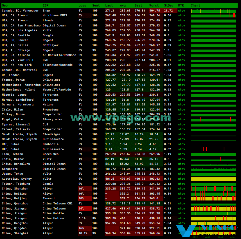This screenshot has height=239, width=241.
Task: Click the "Taiwan, Taichung" geo cell
Action: 16,184
